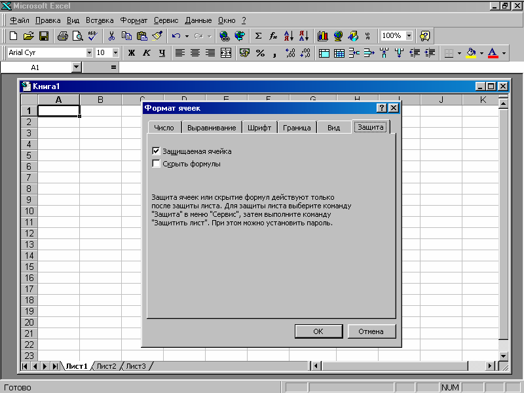Increase decimal places icon
Viewport: 524px width, 393px height.
(290, 53)
